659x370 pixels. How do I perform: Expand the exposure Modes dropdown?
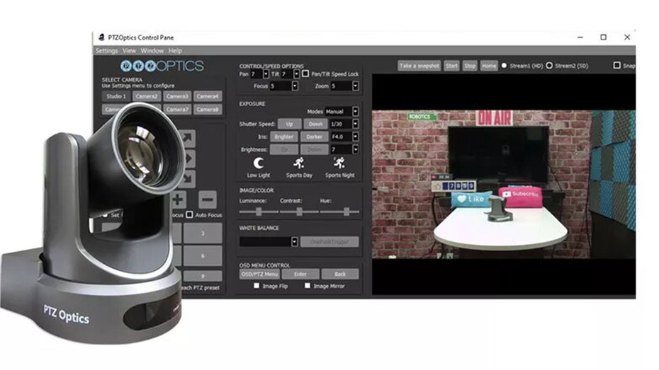356,112
